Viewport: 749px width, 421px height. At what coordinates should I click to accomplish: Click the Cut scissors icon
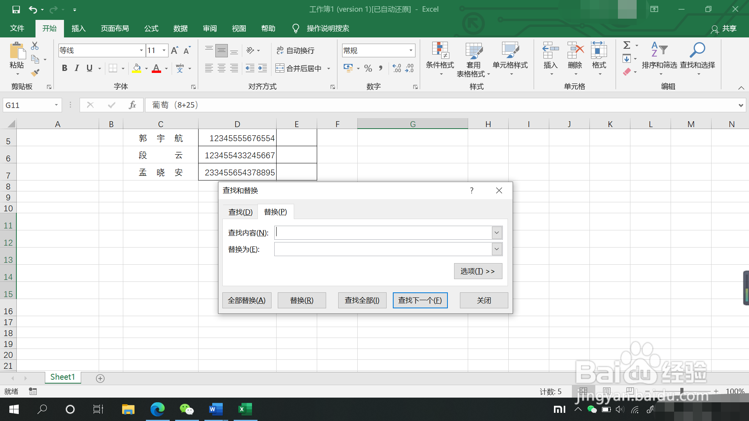(x=35, y=46)
